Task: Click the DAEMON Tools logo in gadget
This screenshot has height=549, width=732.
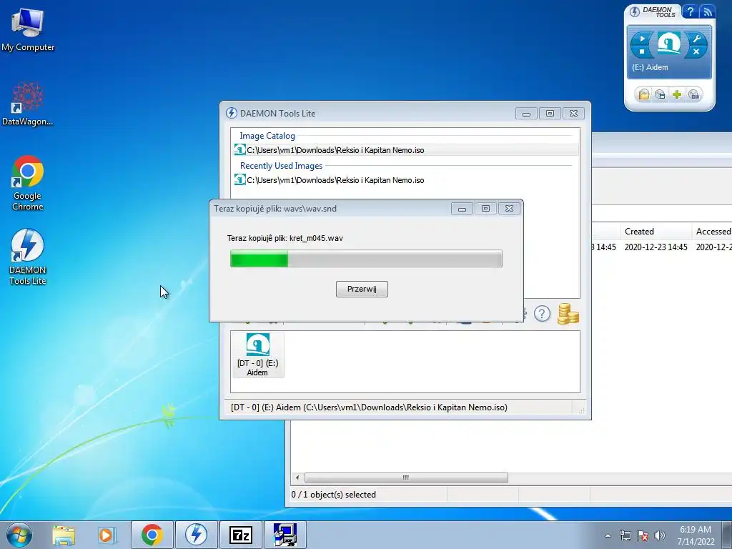Action: [653, 11]
